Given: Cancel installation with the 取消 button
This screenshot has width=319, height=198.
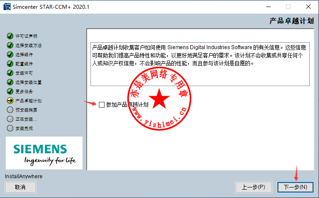Looking at the screenshot, I should click(x=20, y=187).
